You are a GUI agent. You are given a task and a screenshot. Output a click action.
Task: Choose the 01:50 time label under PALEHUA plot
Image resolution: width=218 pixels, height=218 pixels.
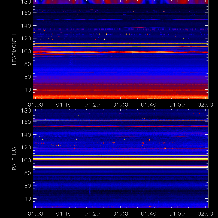click(x=177, y=214)
